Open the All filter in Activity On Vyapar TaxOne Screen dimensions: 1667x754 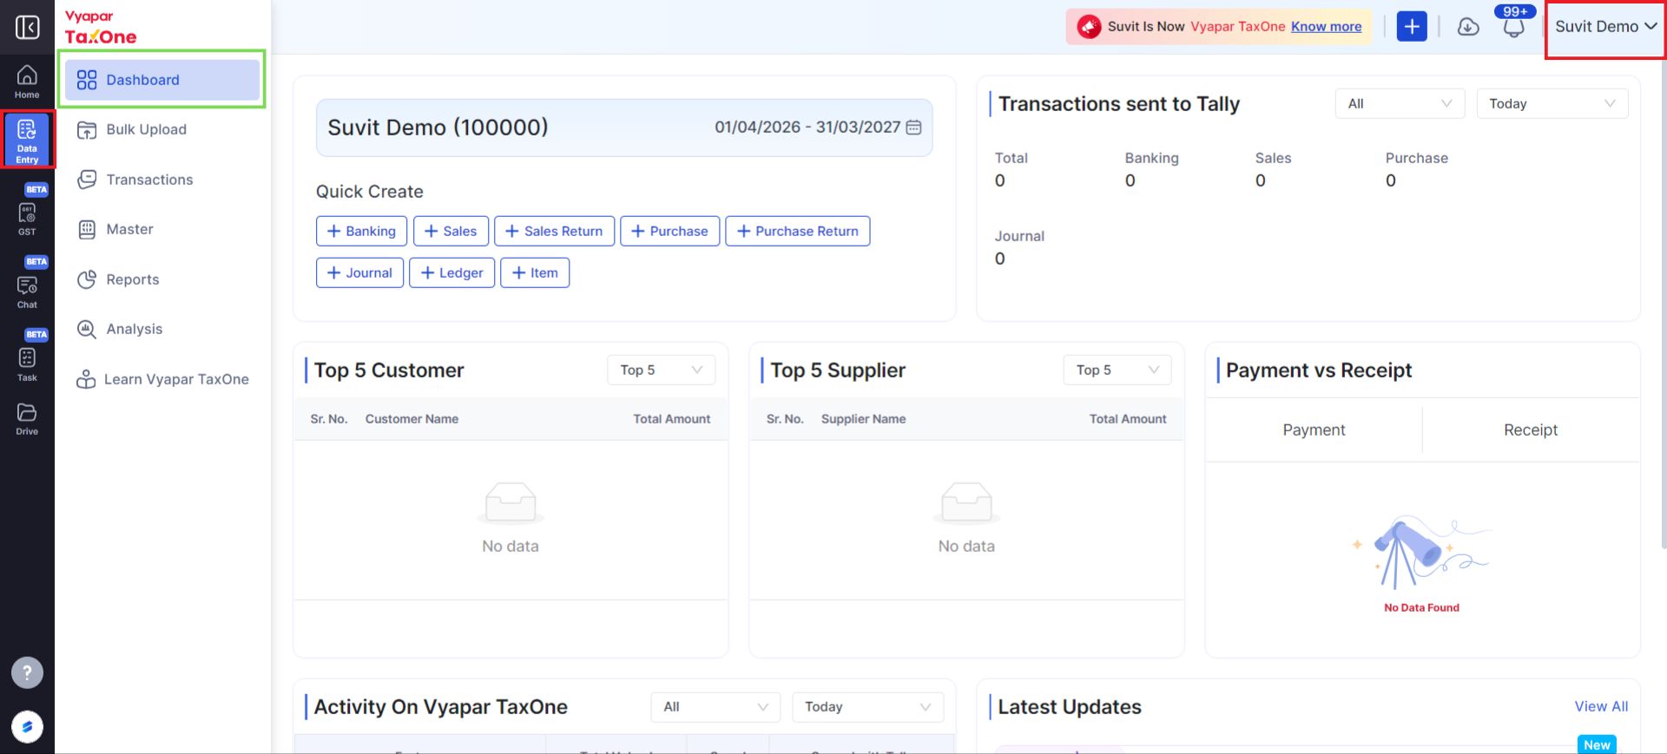(x=715, y=707)
